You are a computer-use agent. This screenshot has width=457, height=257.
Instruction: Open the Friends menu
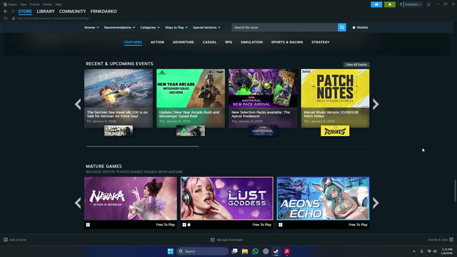35,5
